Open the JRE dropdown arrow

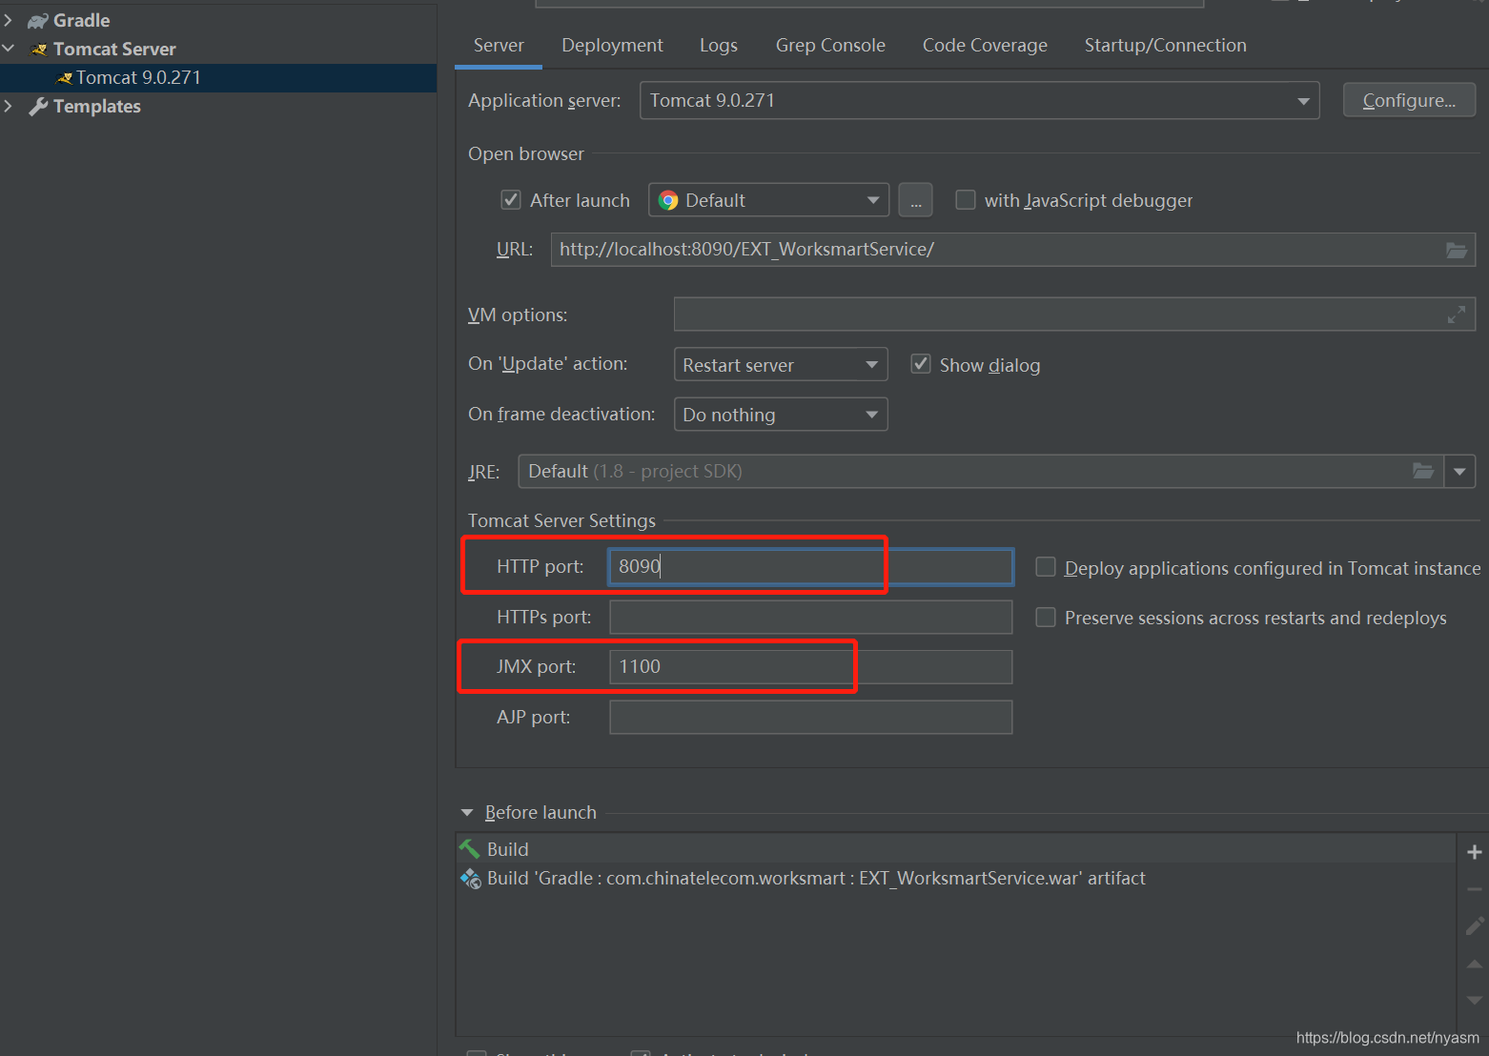pyautogui.click(x=1459, y=471)
